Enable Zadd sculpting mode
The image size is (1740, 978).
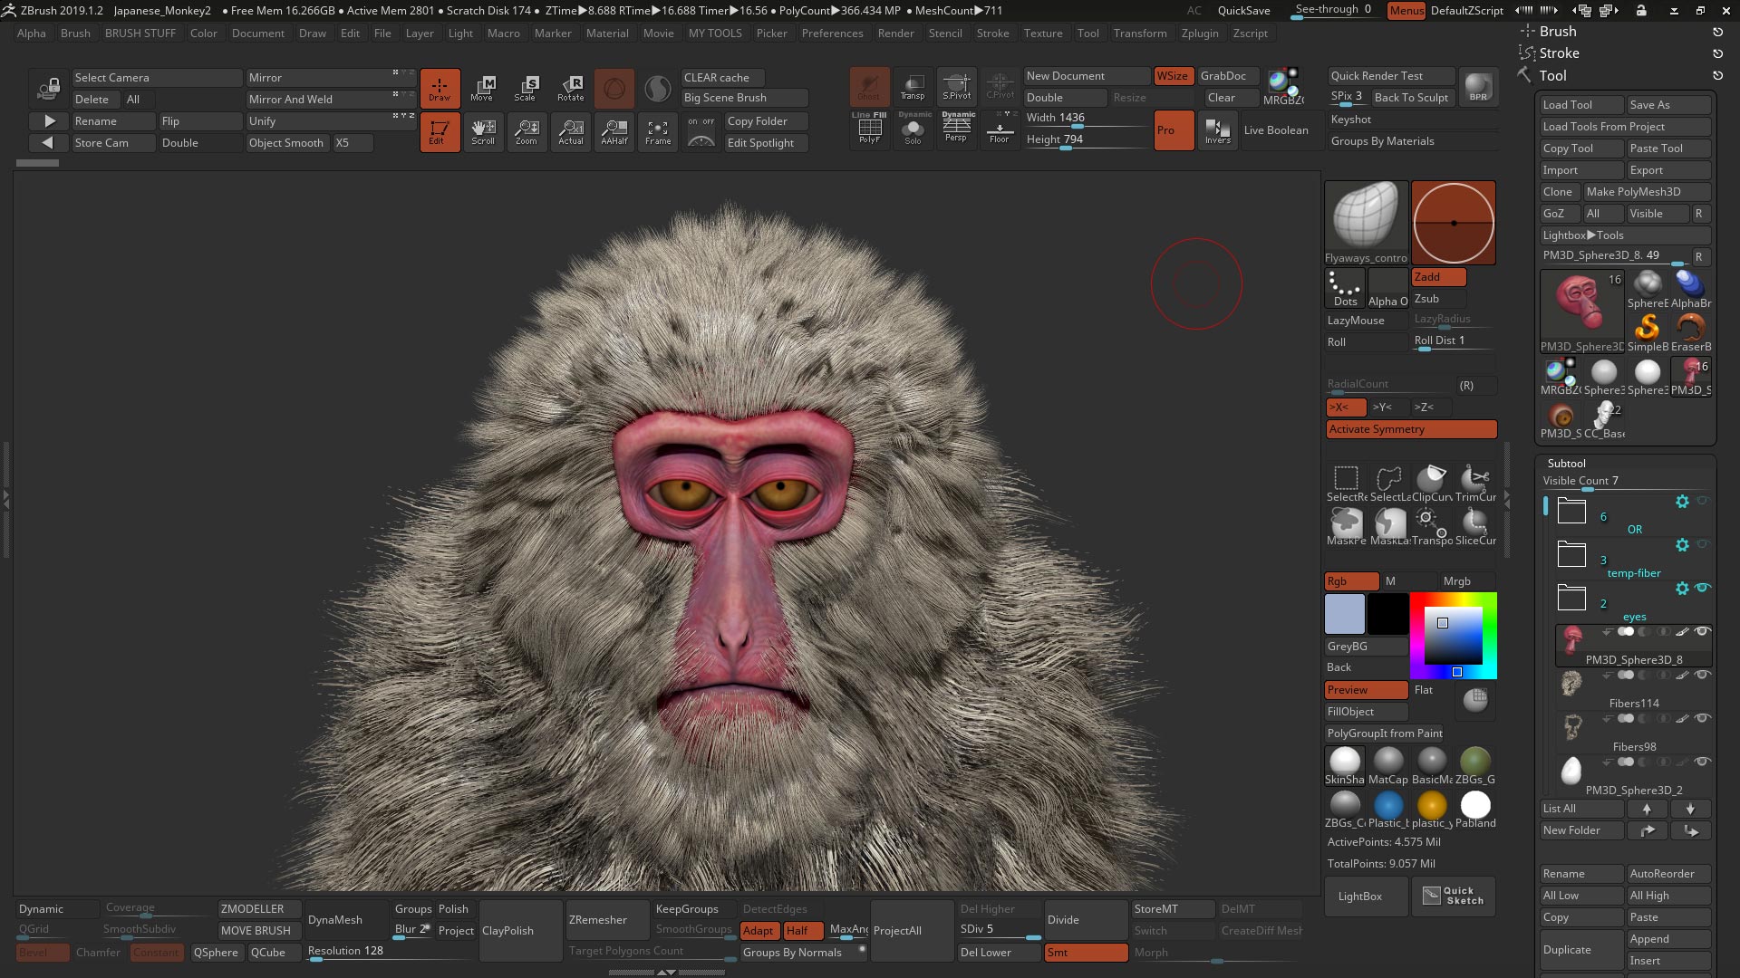click(x=1437, y=277)
